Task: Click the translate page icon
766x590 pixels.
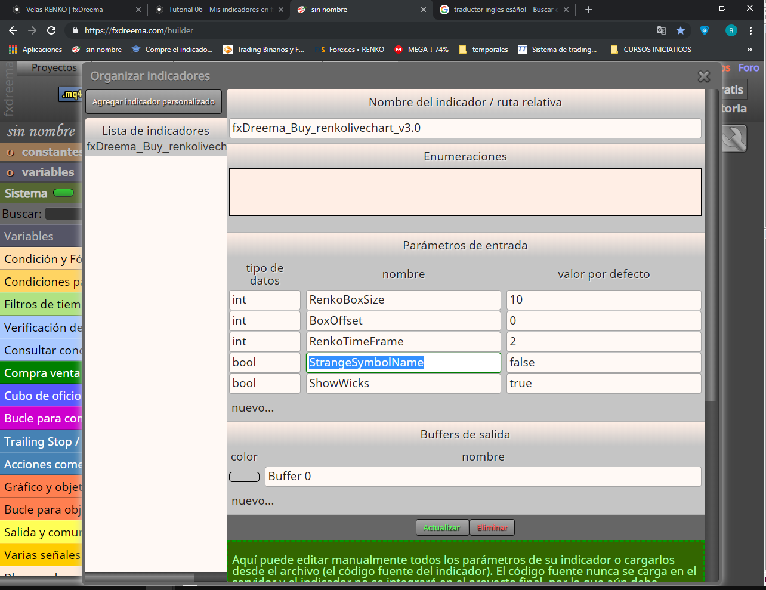Action: click(x=661, y=30)
